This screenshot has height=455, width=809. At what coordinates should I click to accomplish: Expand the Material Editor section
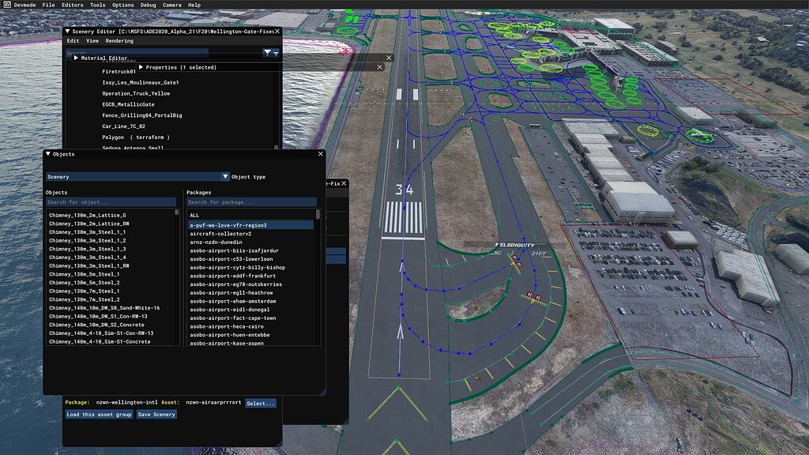point(76,58)
